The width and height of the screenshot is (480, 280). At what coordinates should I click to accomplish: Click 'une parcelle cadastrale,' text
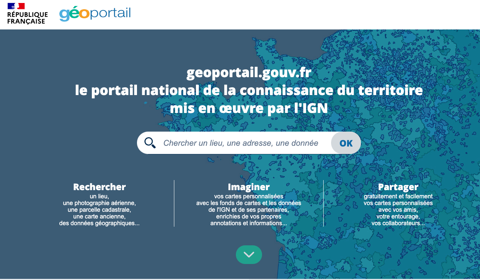click(99, 210)
